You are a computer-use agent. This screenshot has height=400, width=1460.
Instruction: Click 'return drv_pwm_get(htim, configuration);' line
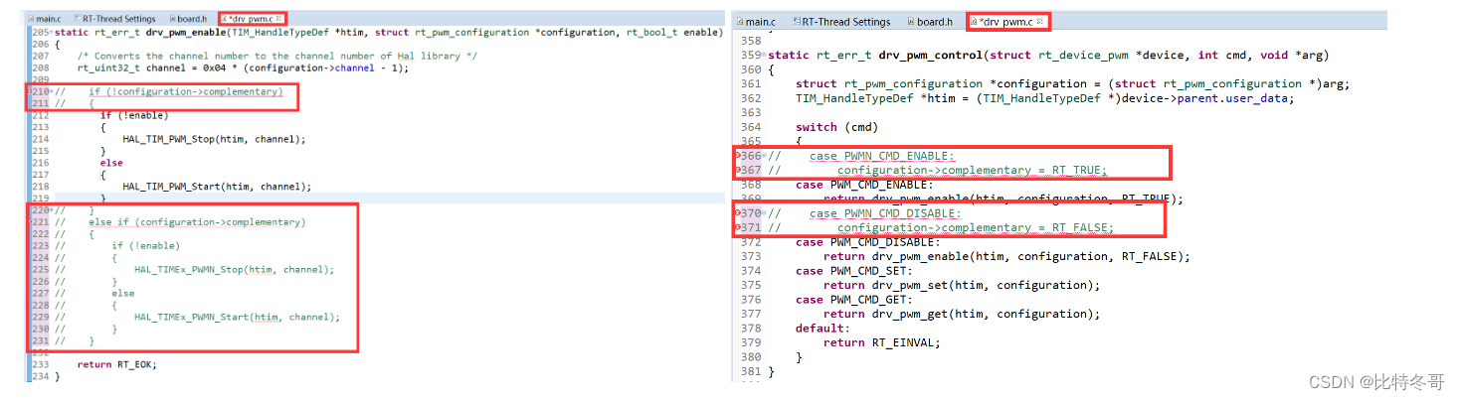[x=962, y=315]
